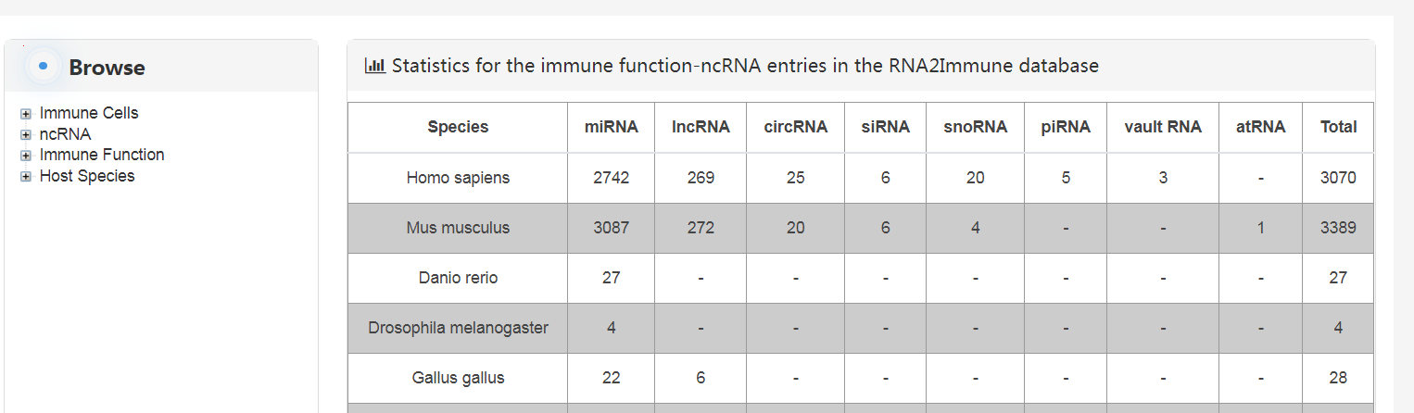Select the ncRNA tree label
The height and width of the screenshot is (413, 1414).
pos(66,134)
